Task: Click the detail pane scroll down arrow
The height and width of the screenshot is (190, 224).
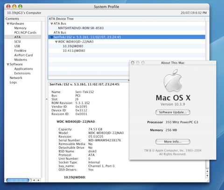Action: pyautogui.click(x=207, y=176)
